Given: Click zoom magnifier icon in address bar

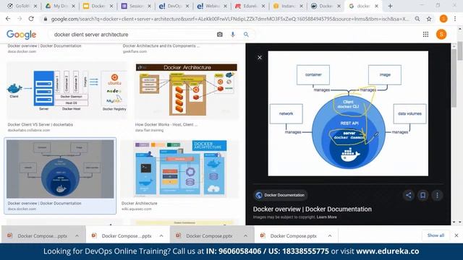Looking at the screenshot, I should [x=417, y=19].
